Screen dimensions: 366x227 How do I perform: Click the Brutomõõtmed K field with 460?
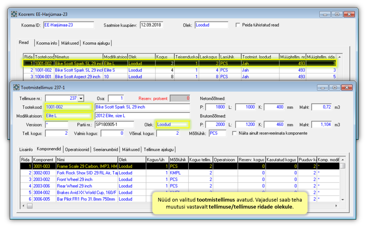(274, 125)
